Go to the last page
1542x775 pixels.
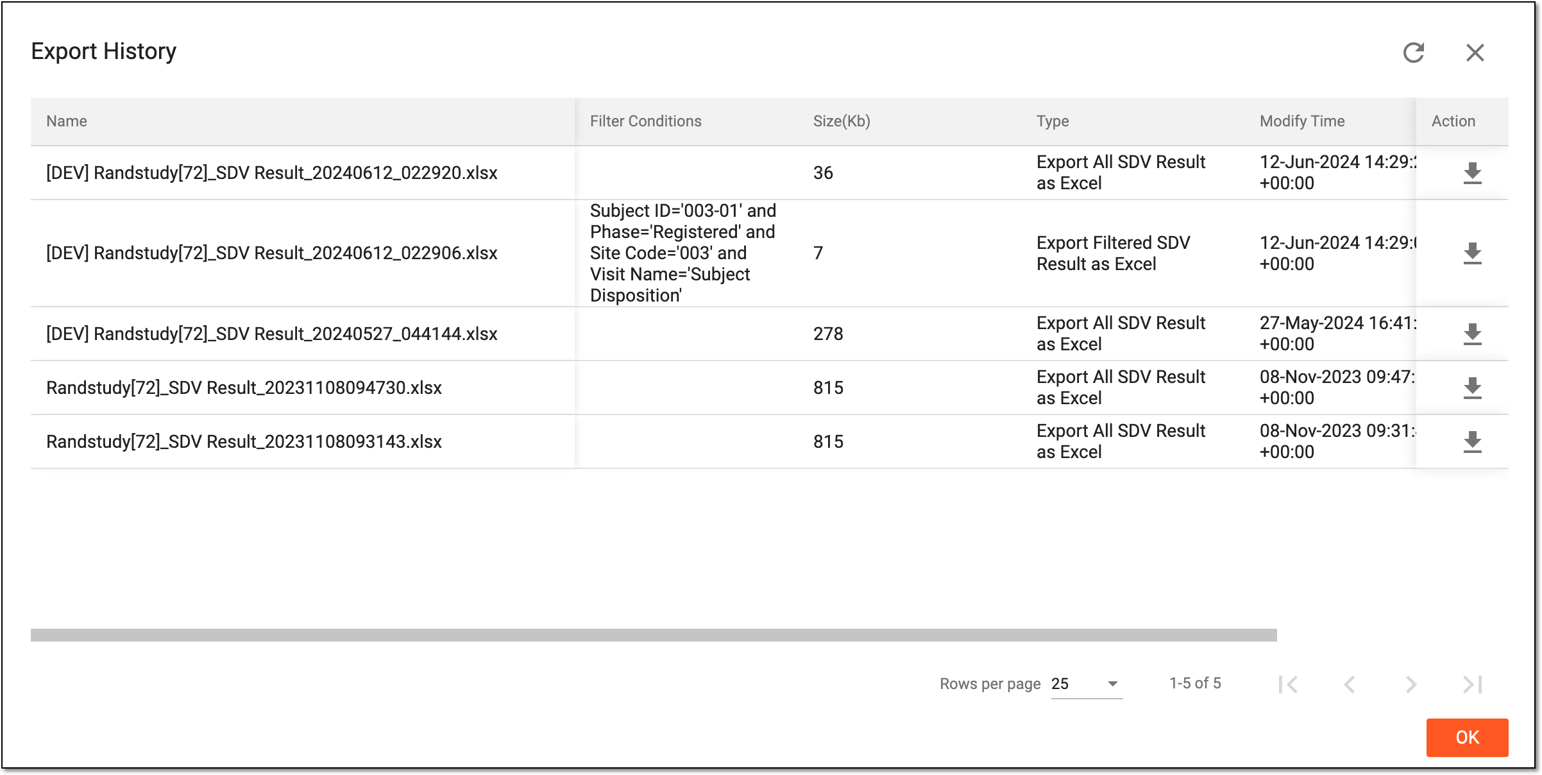point(1473,685)
